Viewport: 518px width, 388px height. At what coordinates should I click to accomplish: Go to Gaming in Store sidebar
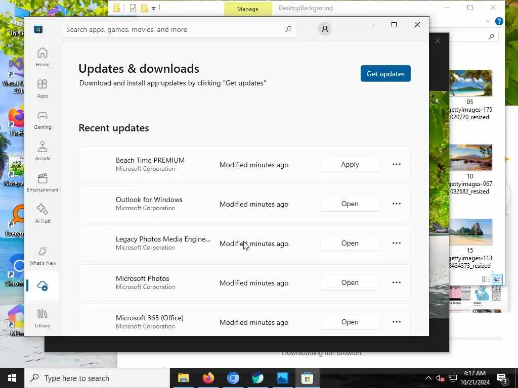click(x=42, y=120)
